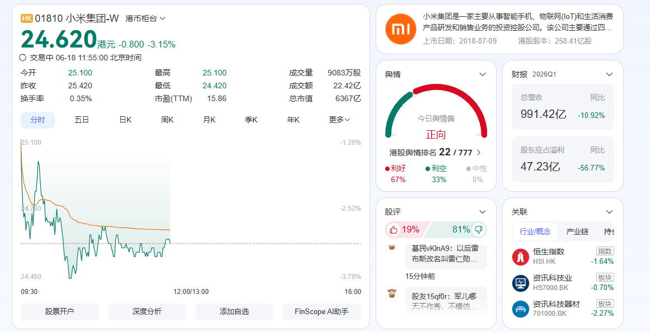This screenshot has height=332, width=650.
Task: Click the trading status clock icon
Action: click(x=23, y=58)
